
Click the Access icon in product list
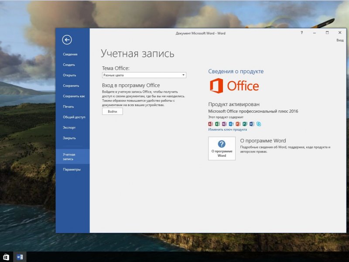[210, 124]
